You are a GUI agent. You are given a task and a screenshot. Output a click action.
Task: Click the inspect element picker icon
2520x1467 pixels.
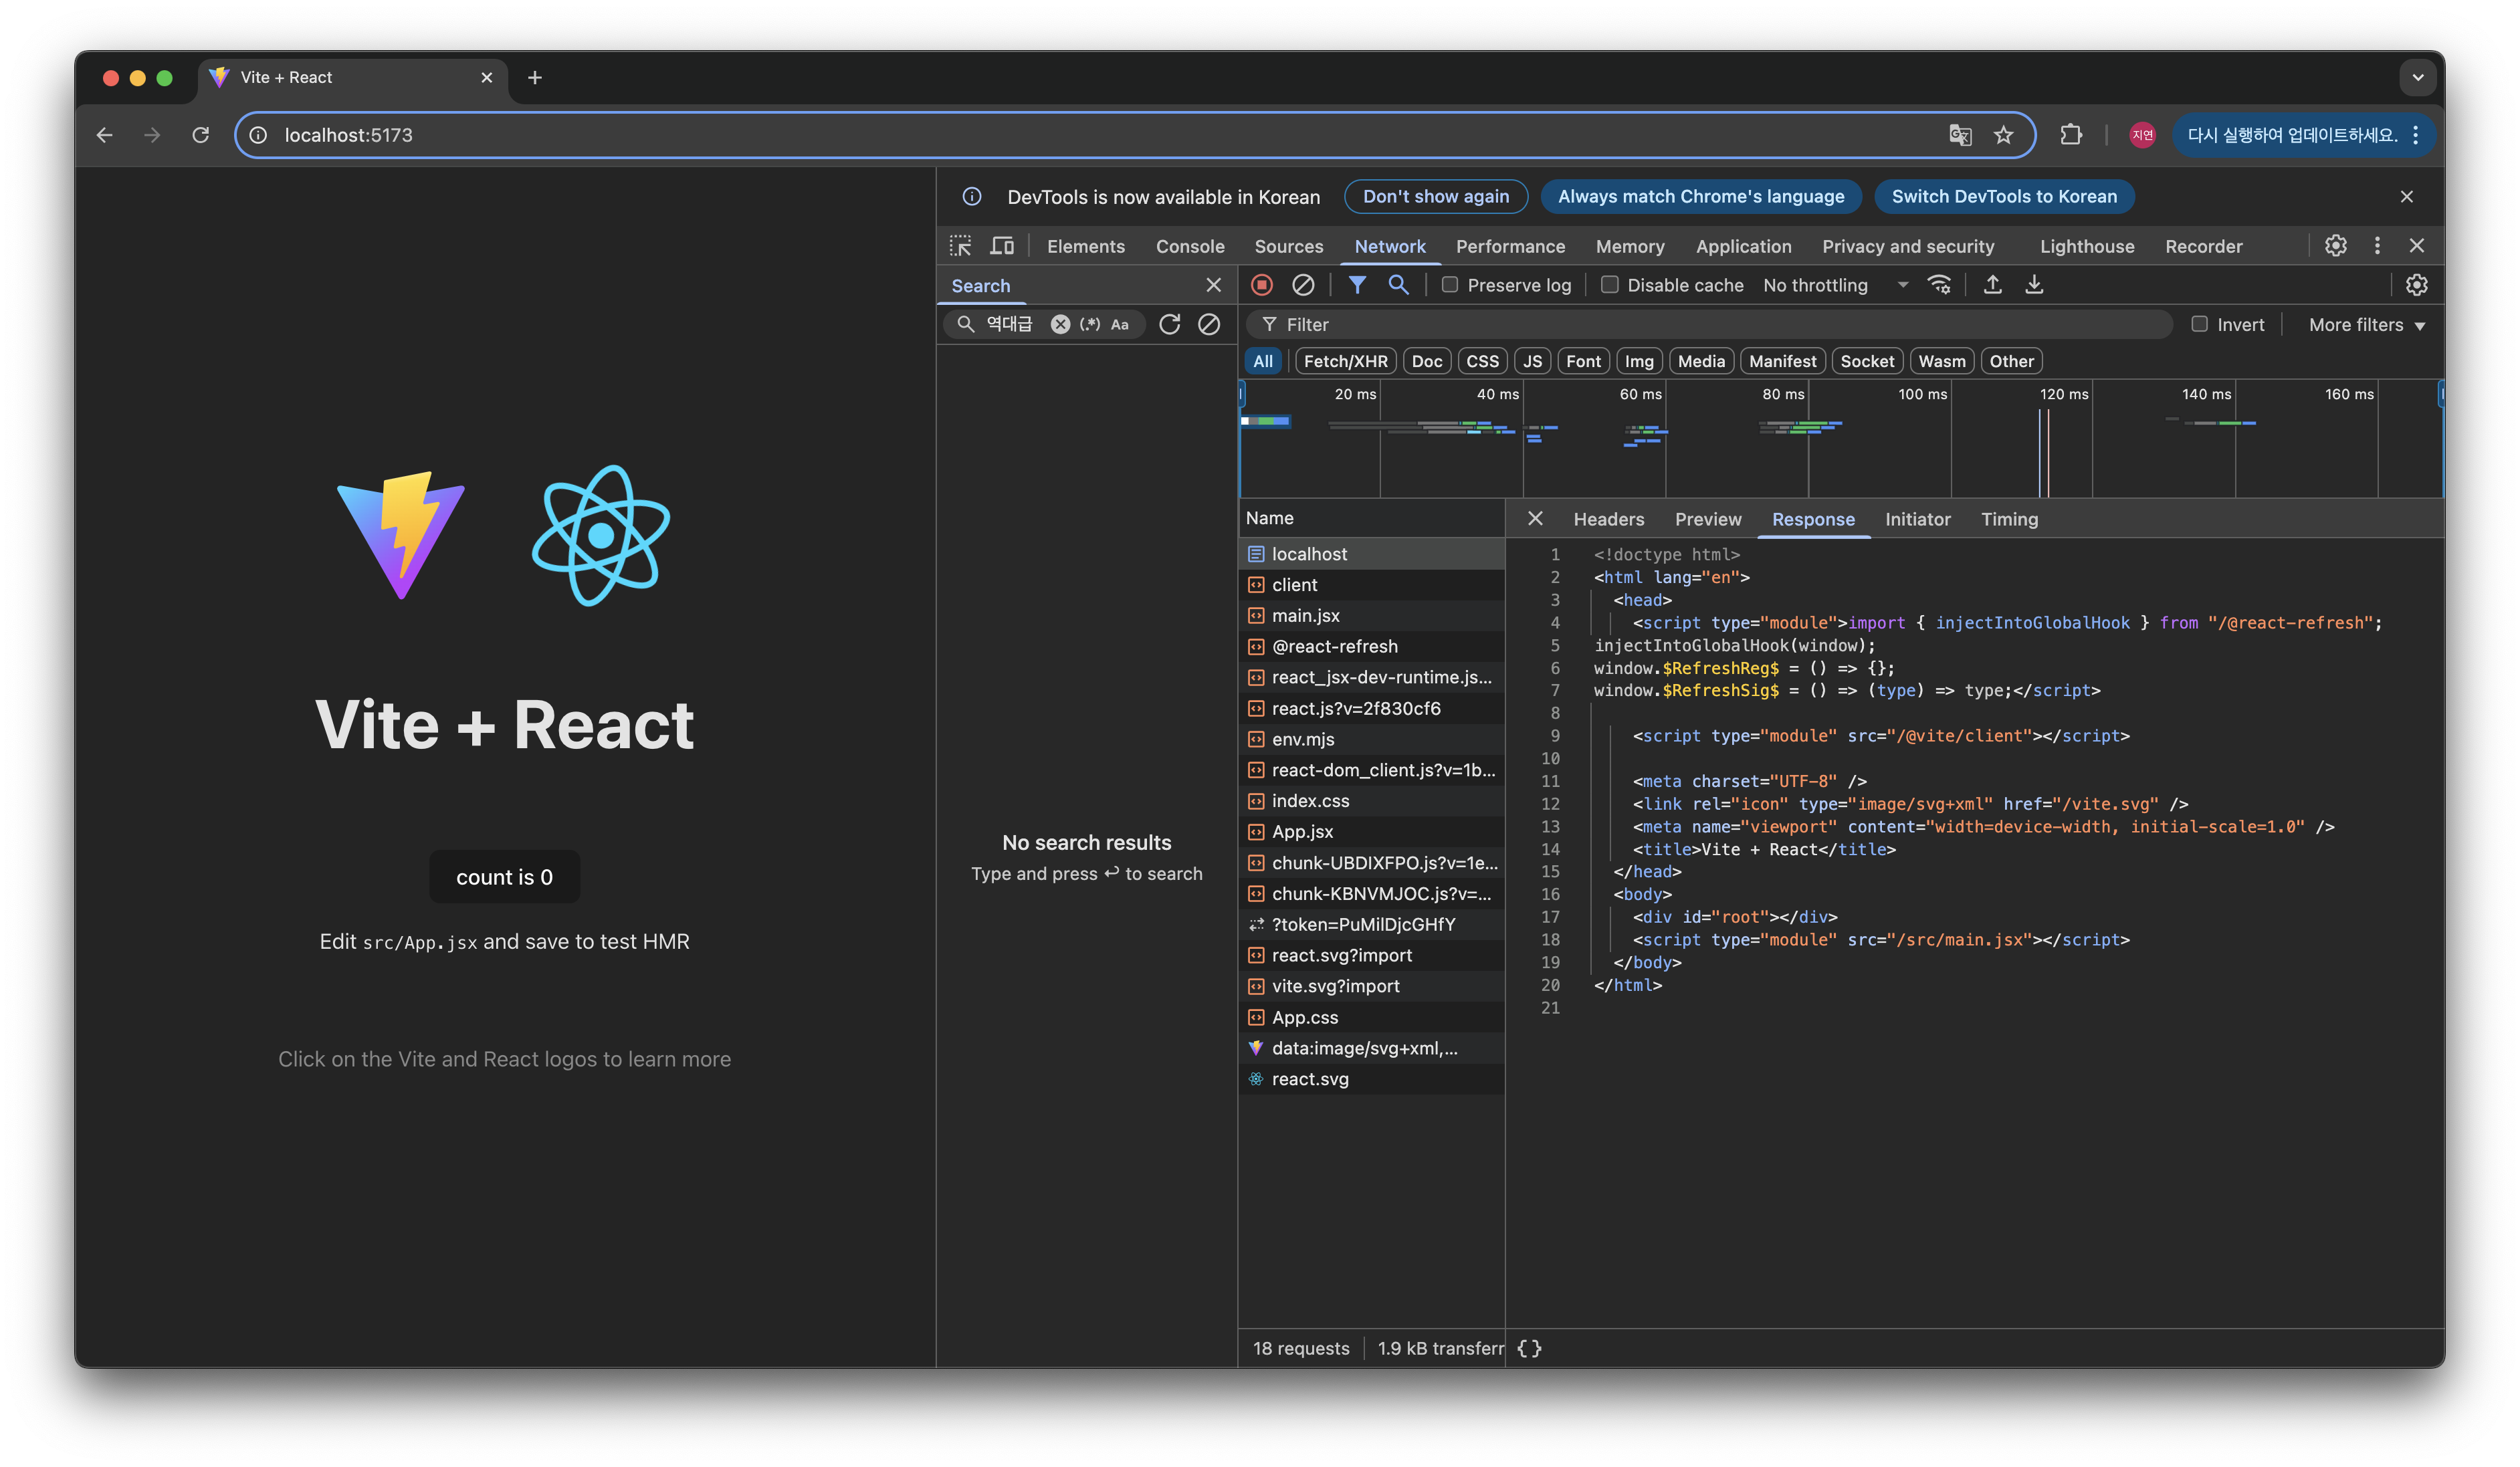click(x=960, y=246)
